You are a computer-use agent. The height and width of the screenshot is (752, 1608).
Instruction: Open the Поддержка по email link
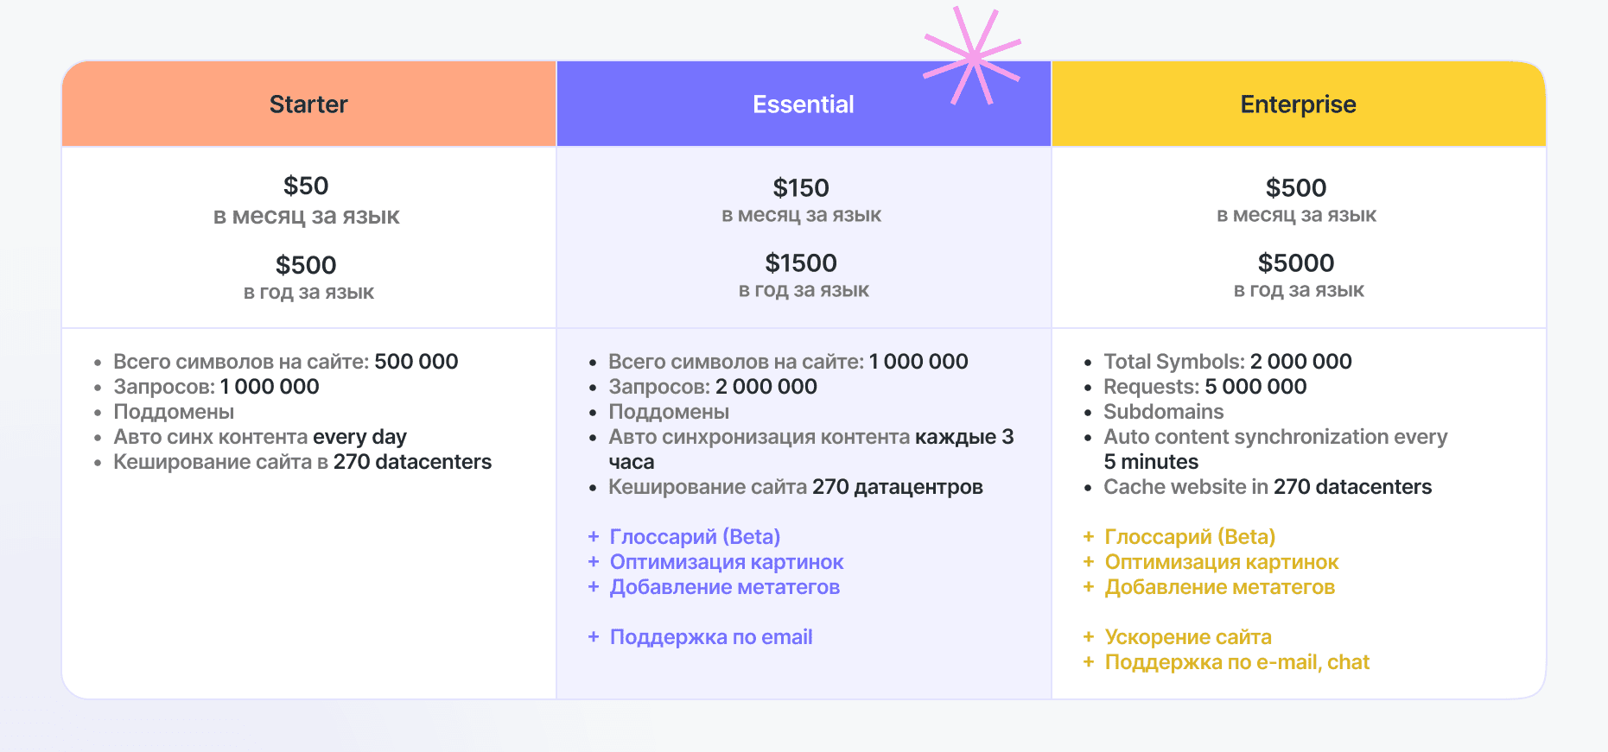pyautogui.click(x=711, y=637)
